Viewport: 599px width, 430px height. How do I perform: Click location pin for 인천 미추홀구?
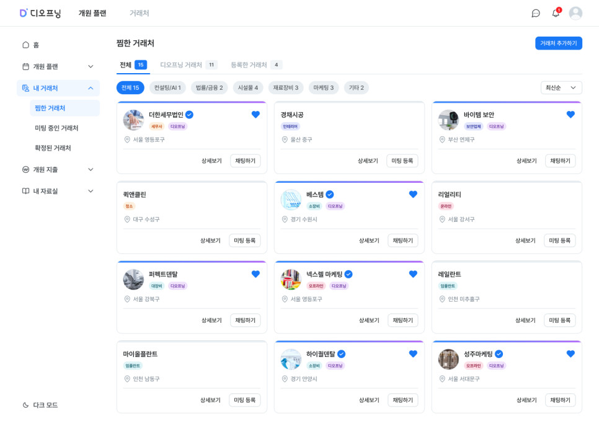click(x=442, y=299)
